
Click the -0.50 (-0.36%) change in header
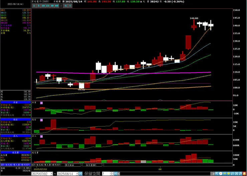point(174,2)
